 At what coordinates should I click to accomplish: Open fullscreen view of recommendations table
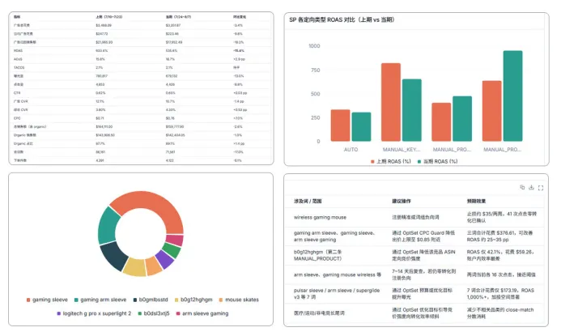pos(541,188)
